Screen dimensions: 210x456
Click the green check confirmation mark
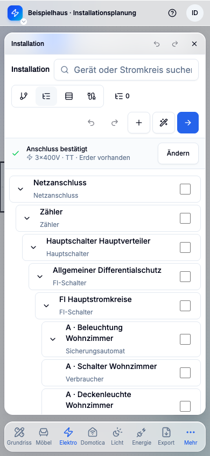[x=16, y=153]
